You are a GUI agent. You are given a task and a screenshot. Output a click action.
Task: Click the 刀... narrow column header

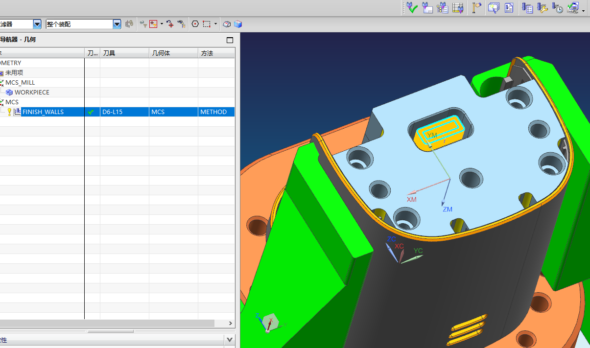[93, 53]
